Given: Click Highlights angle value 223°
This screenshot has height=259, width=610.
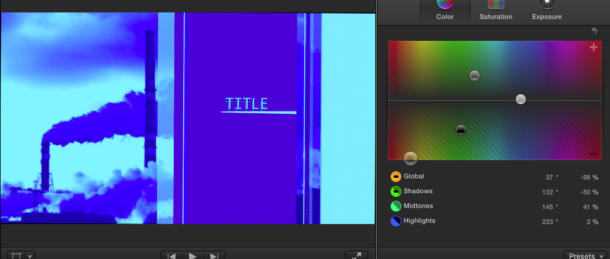Looking at the screenshot, I should point(550,222).
